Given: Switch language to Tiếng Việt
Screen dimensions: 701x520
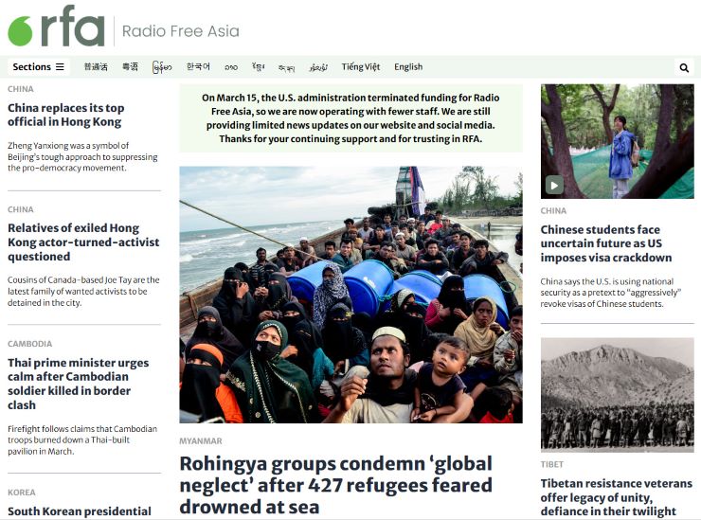Looking at the screenshot, I should click(x=361, y=66).
